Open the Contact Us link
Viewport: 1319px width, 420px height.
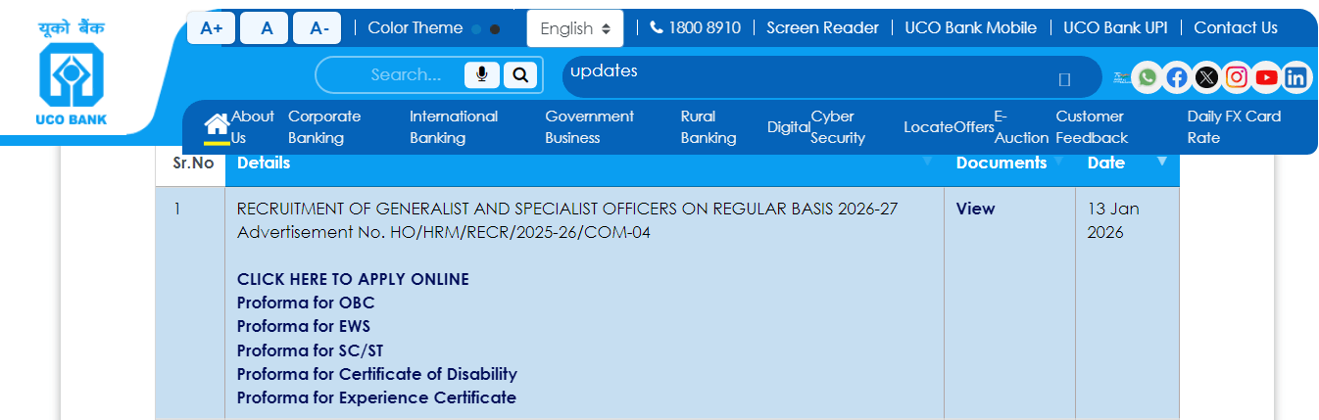coord(1236,27)
